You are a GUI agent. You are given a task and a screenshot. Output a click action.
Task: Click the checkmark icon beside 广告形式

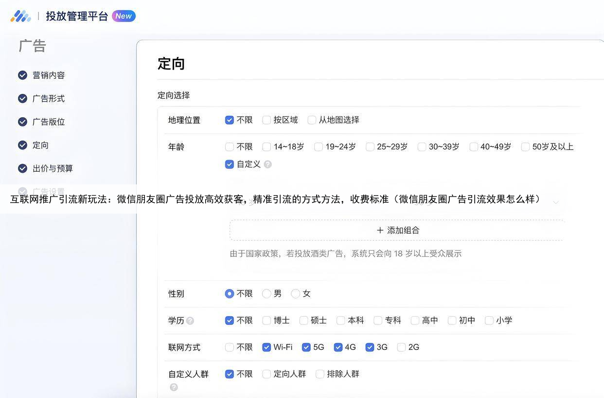coord(22,98)
